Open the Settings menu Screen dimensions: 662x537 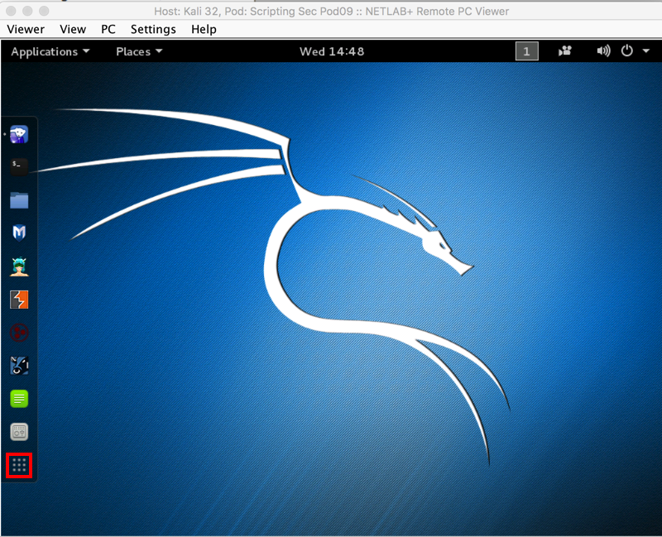pos(153,29)
